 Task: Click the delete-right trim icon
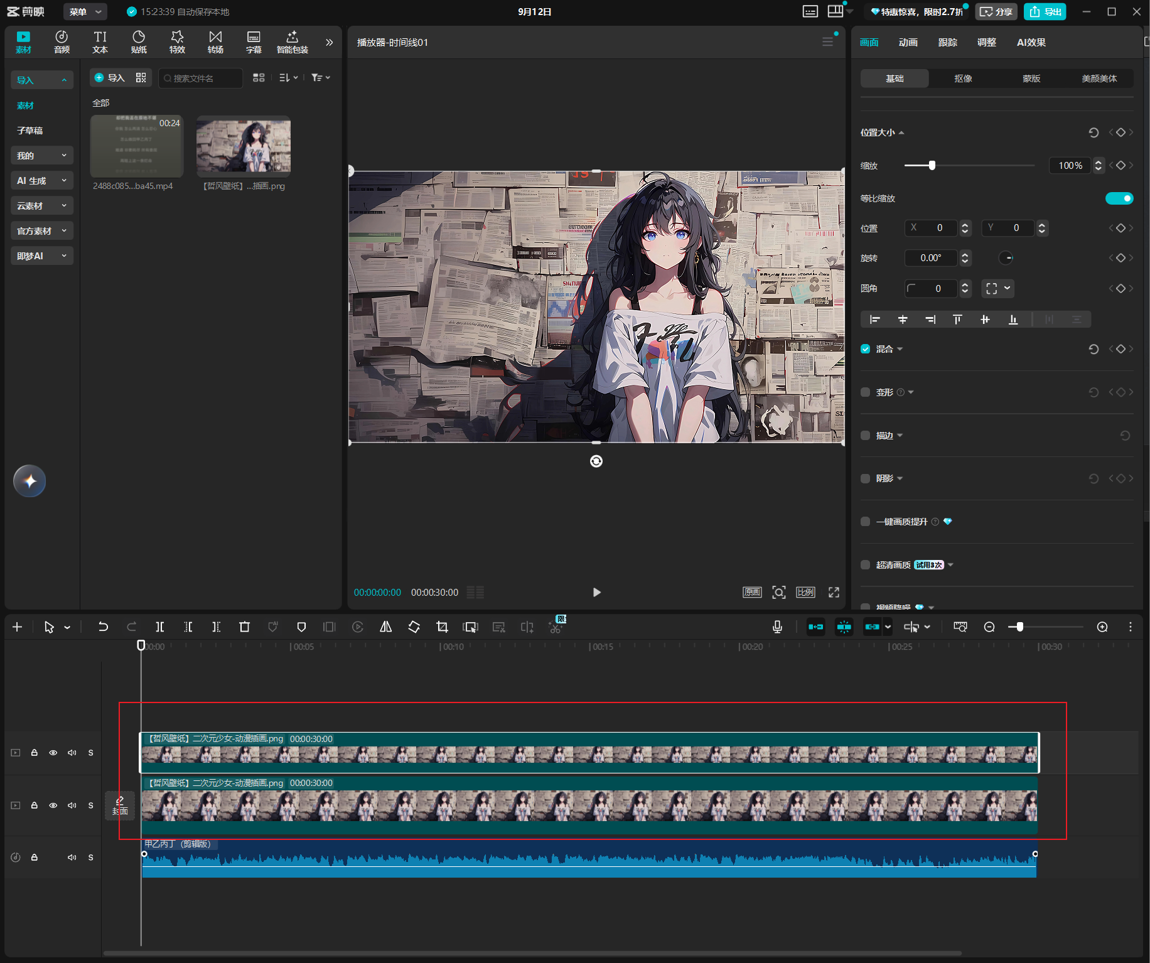tap(217, 627)
